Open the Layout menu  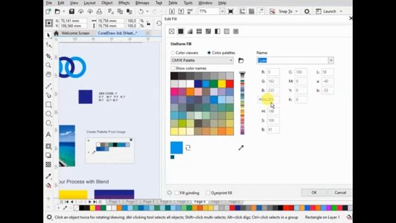point(90,3)
